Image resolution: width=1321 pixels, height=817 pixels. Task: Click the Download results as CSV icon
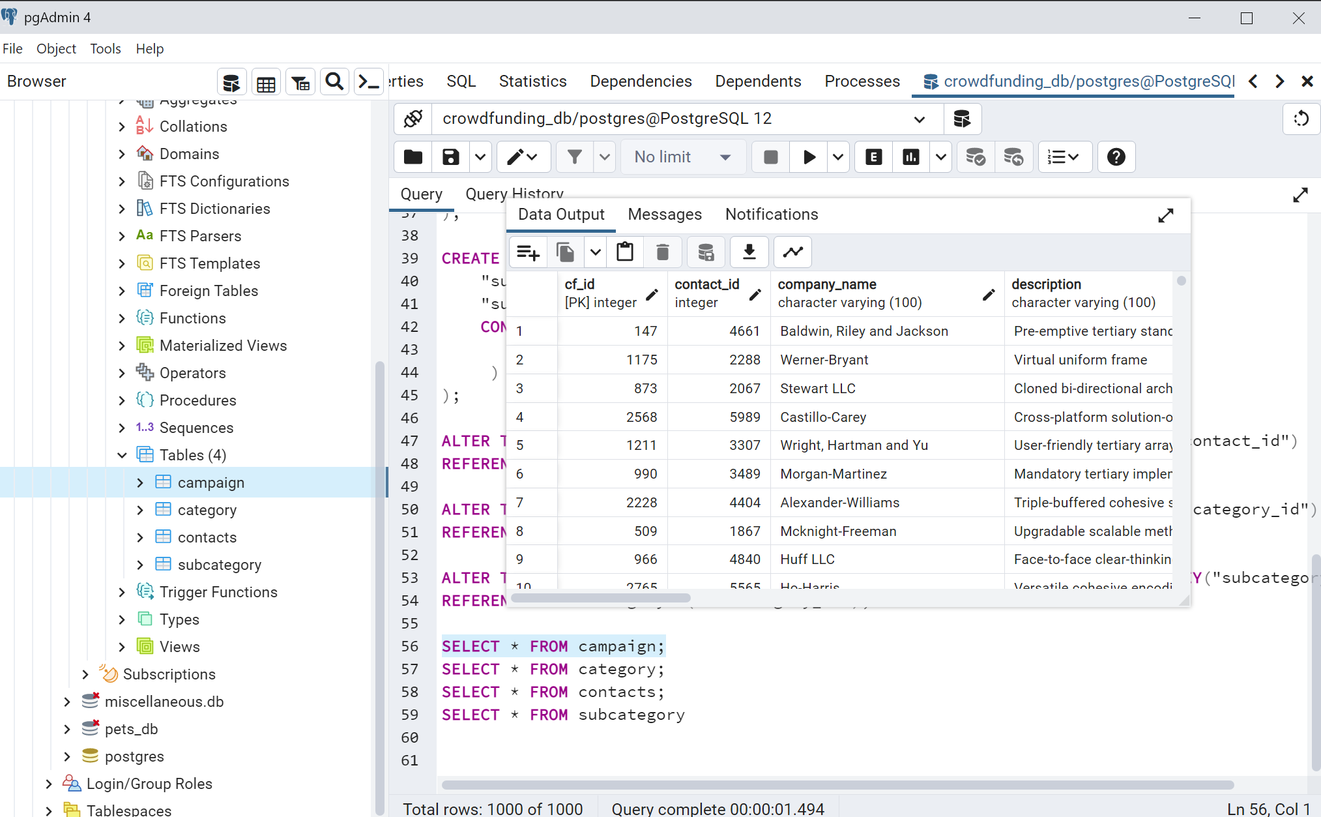click(x=749, y=252)
